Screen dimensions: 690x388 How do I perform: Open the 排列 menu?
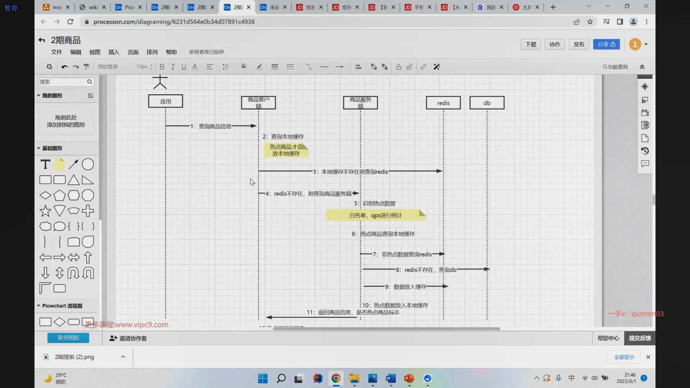(x=152, y=52)
